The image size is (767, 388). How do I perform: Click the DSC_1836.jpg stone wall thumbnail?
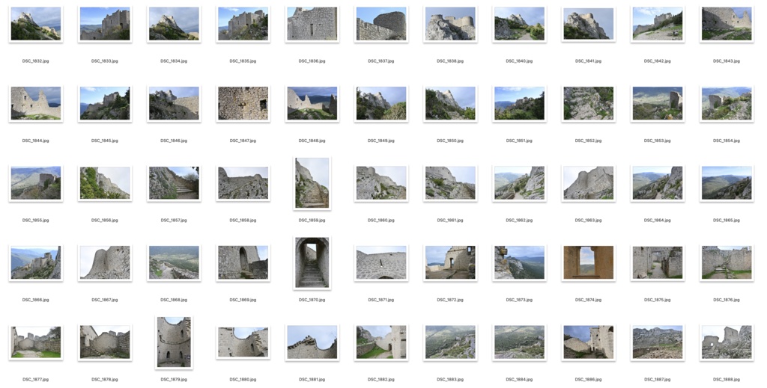click(x=312, y=24)
